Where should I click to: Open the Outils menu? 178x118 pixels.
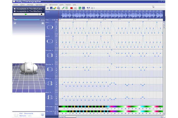62,5
